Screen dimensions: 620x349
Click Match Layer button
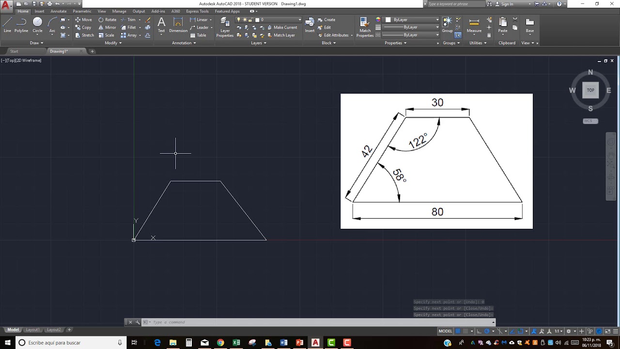pyautogui.click(x=280, y=35)
